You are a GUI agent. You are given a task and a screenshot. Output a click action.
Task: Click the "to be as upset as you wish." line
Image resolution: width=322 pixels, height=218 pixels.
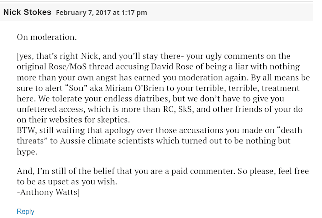click(x=67, y=182)
